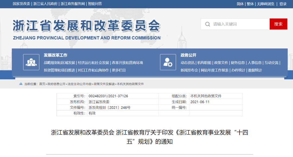The height and width of the screenshot is (157, 293).
Task: Select the 有效 validity value
Action: pos(92,113)
